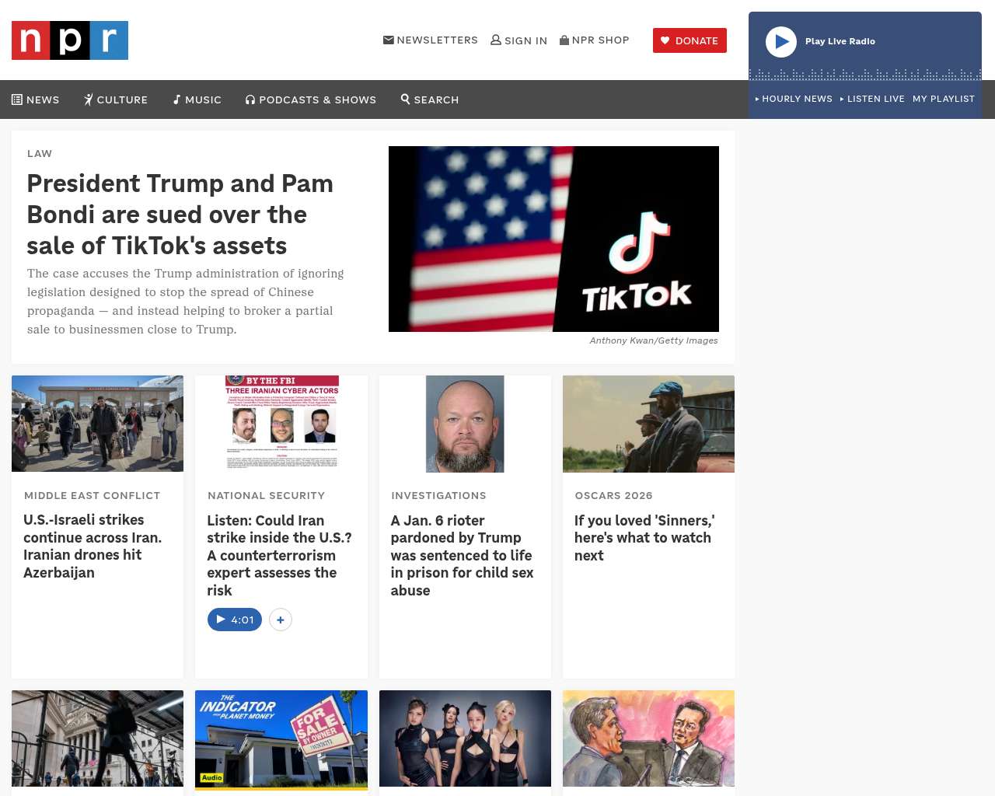Click the Anthony Kwan/Getty Images credit
The width and height of the screenshot is (995, 796).
pos(654,340)
